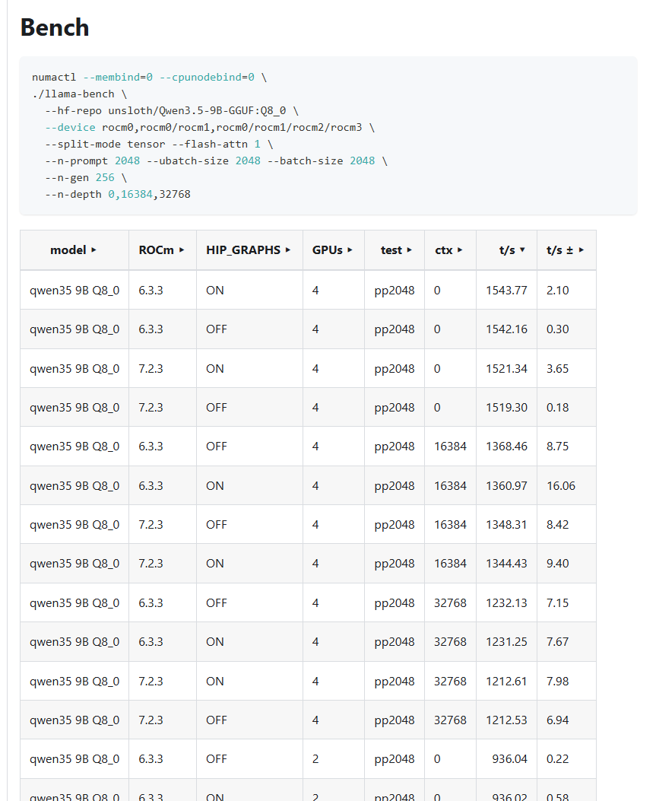Click the deviation value 0.22
This screenshot has height=801, width=656.
pos(557,758)
